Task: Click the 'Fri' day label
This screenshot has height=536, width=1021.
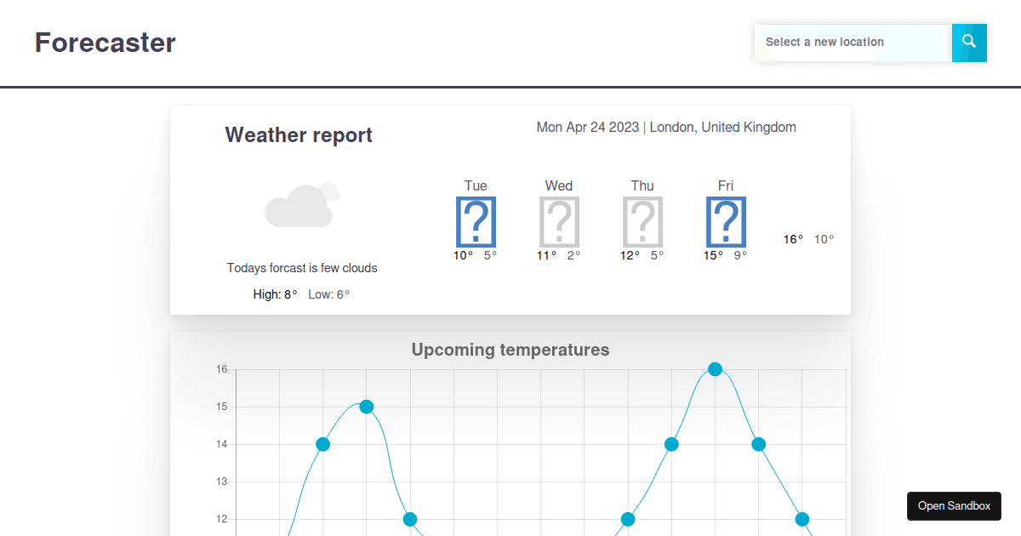Action: (726, 185)
